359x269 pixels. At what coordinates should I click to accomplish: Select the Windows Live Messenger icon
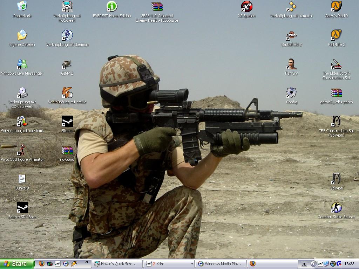[22, 64]
